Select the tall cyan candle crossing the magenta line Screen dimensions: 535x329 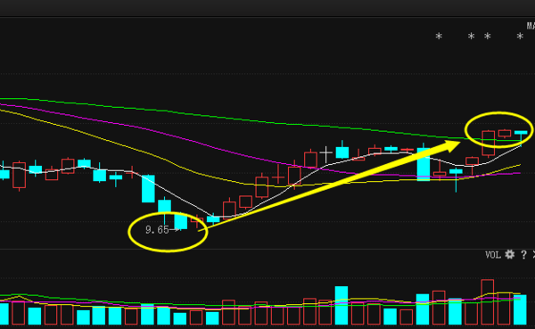click(x=424, y=163)
